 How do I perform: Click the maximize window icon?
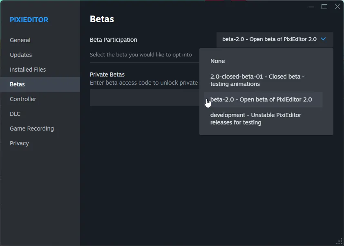(x=324, y=7)
